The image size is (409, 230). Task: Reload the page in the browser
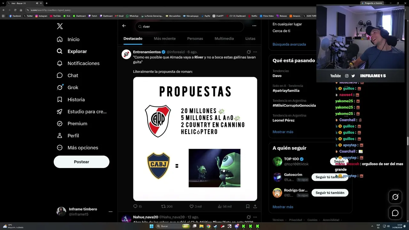click(15, 10)
